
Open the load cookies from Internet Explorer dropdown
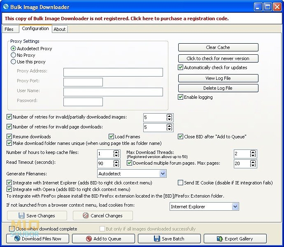[x=235, y=206]
